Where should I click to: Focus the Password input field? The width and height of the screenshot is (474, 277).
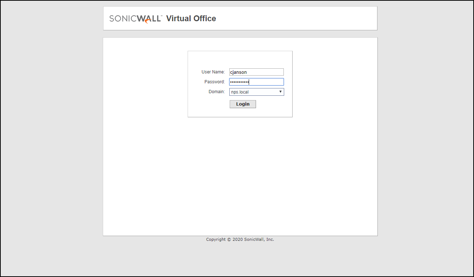point(256,82)
